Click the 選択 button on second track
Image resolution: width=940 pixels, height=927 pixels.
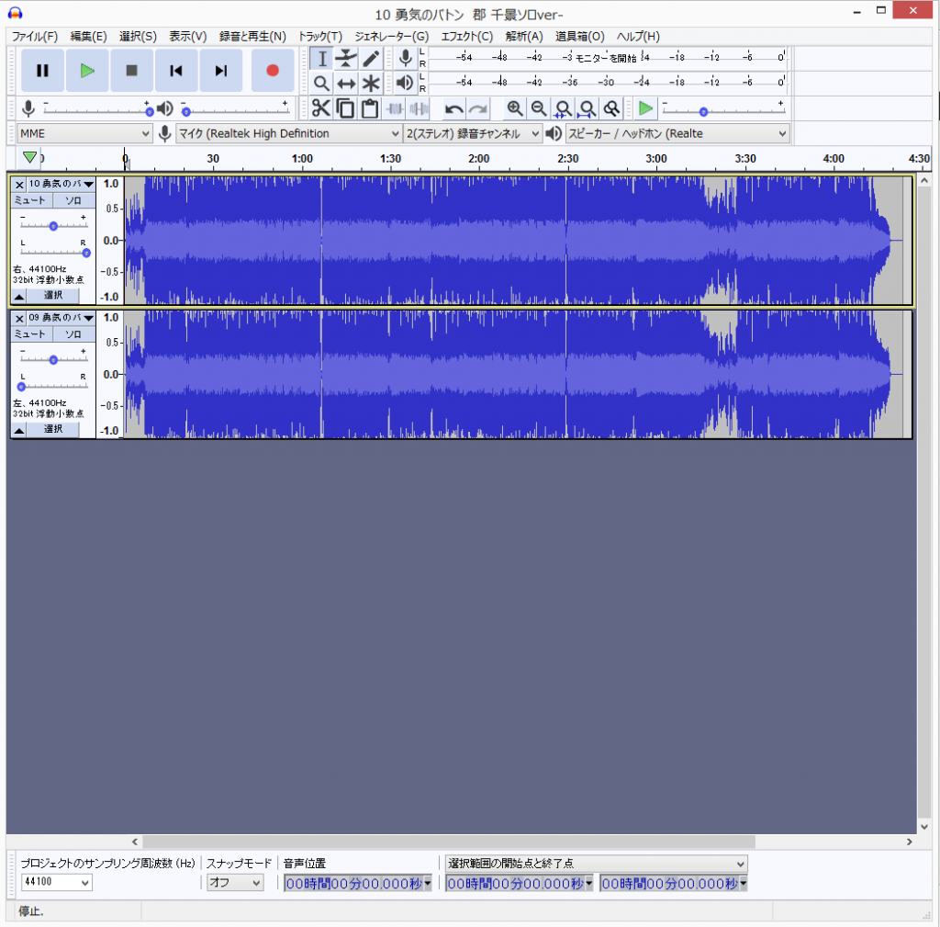[x=53, y=429]
